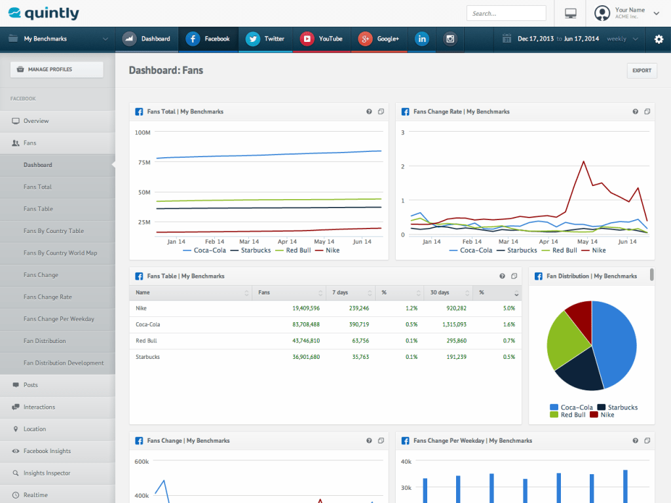Viewport: 671px width, 503px height.
Task: Click the monitor display icon in header
Action: pos(570,14)
